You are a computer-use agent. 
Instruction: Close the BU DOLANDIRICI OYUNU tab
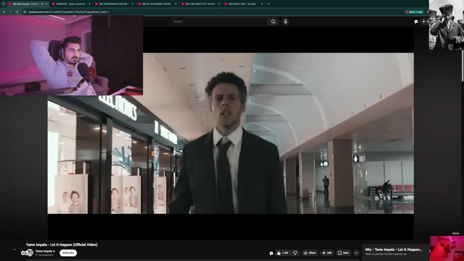click(176, 4)
